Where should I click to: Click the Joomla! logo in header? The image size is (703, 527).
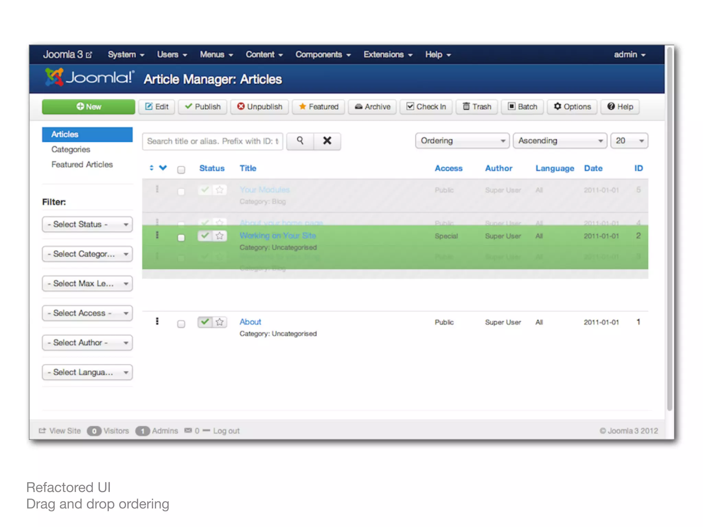point(90,77)
